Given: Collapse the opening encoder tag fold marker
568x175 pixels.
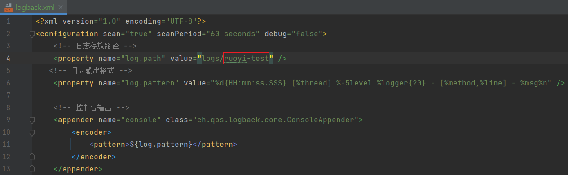Looking at the screenshot, I should click(31, 132).
